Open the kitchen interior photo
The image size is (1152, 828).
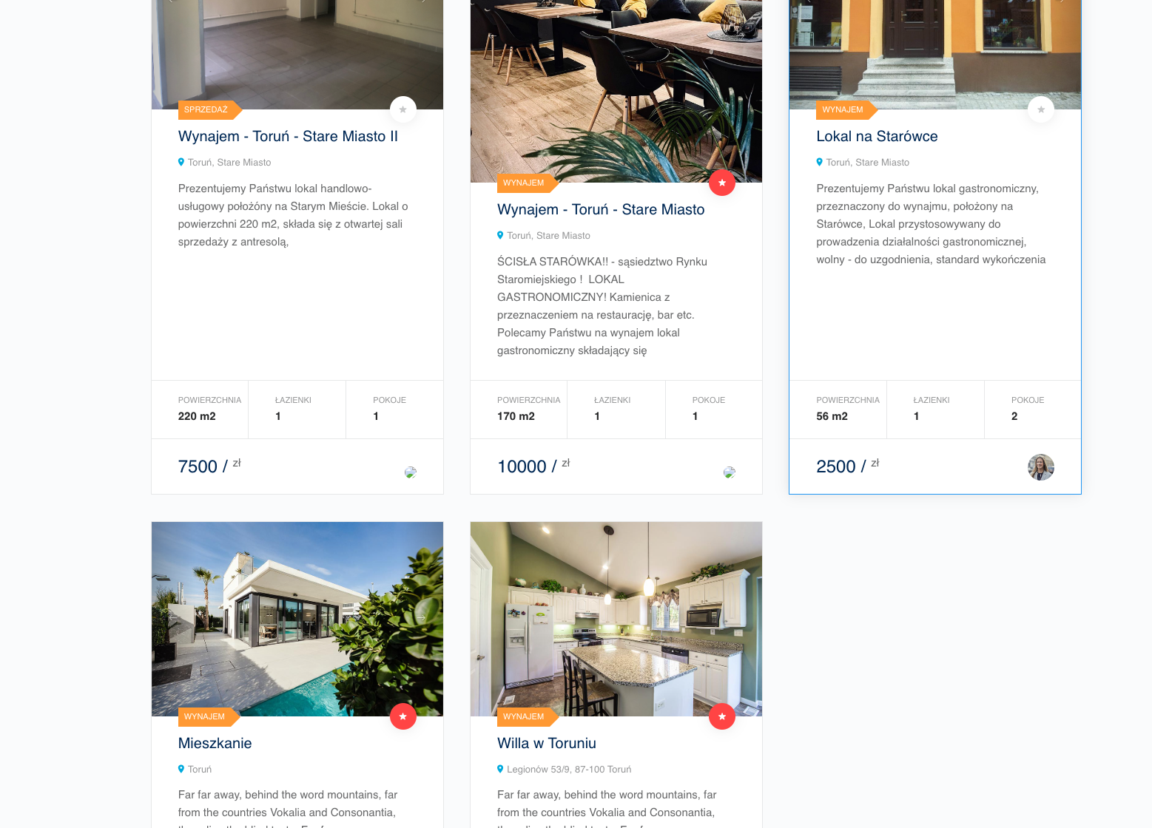(616, 619)
